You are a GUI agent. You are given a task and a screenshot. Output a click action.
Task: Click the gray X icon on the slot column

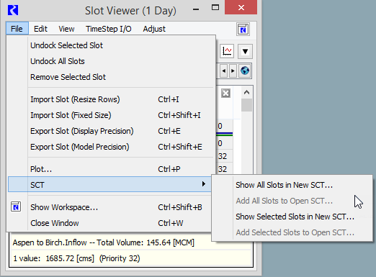pyautogui.click(x=225, y=93)
